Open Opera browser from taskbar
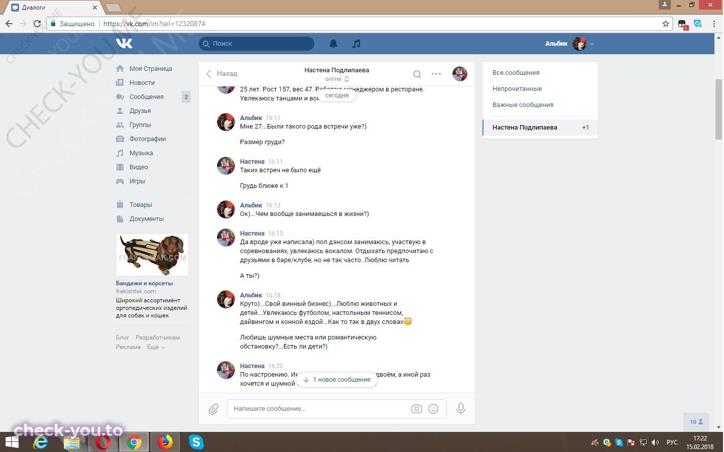 pos(103,442)
